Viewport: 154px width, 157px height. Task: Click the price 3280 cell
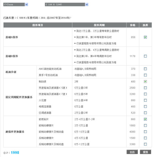pos(132,94)
